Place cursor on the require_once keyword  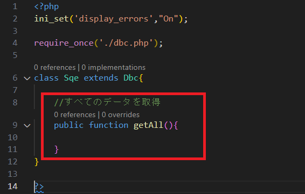click(x=64, y=43)
